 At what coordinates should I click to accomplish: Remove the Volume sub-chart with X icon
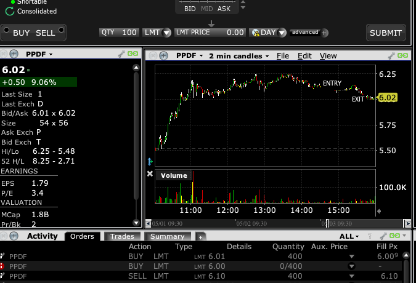pyautogui.click(x=150, y=173)
